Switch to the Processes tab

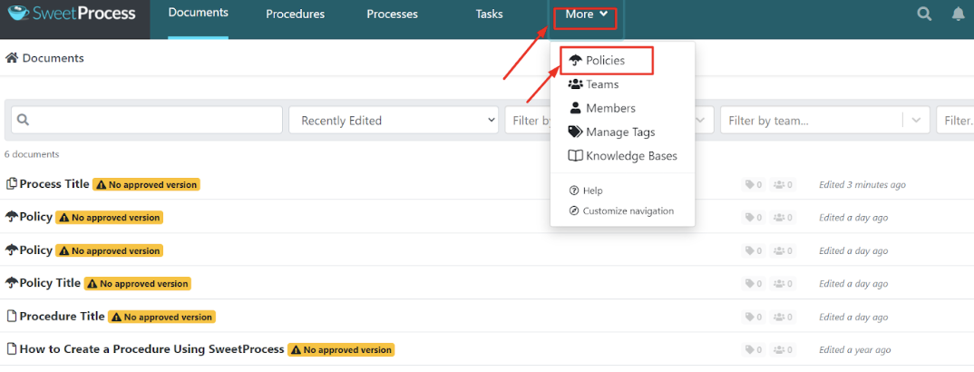392,15
